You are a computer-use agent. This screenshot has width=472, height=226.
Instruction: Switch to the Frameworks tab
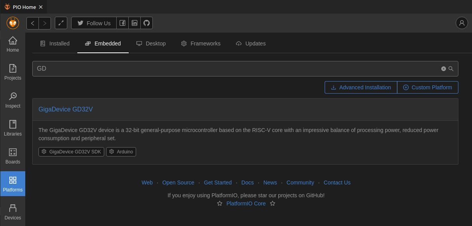coord(201,43)
